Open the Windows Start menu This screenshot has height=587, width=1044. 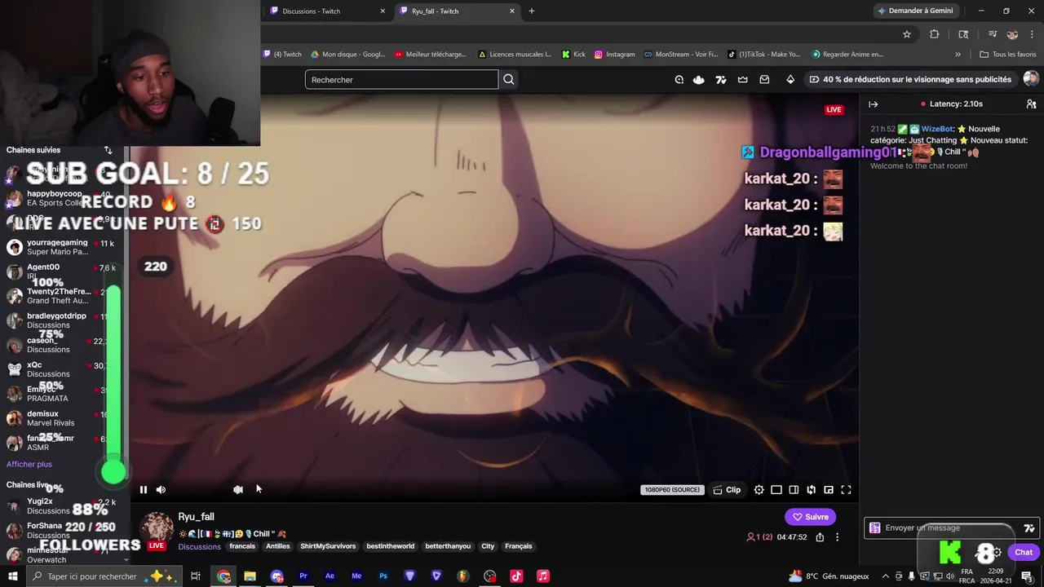(12, 576)
